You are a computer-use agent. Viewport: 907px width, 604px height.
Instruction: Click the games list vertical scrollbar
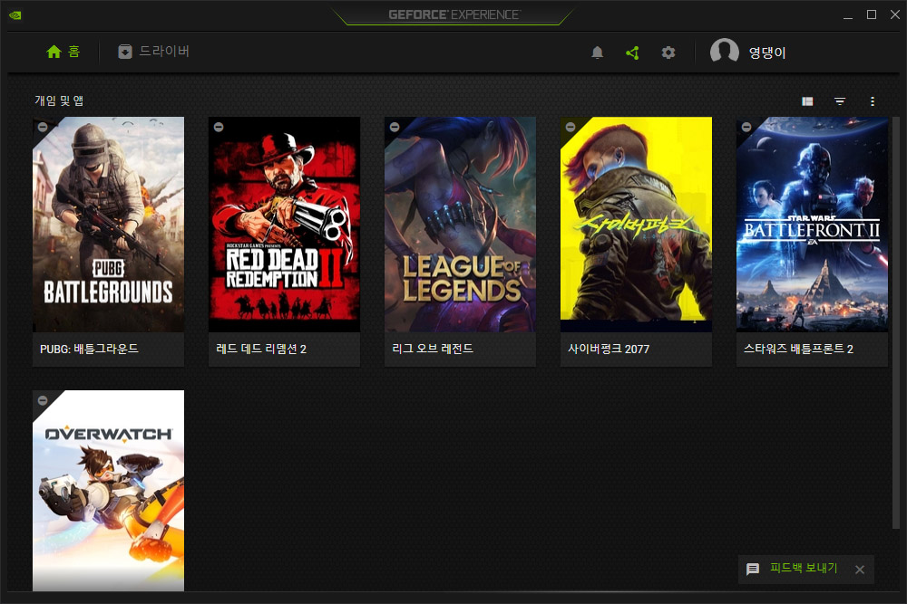click(895, 322)
